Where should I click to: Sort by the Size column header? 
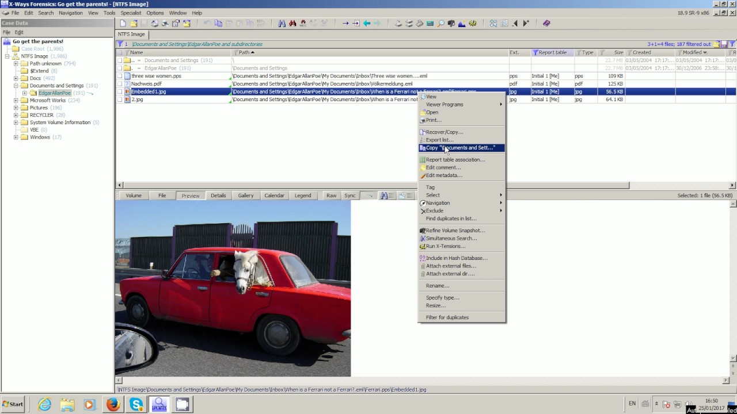pos(612,52)
